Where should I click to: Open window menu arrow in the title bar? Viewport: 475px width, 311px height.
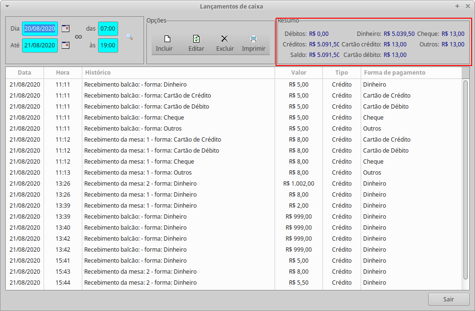coord(7,6)
